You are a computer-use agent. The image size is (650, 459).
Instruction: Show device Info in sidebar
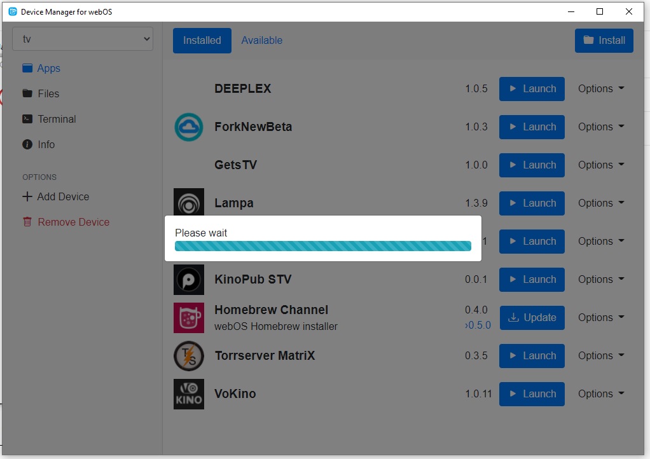(46, 144)
